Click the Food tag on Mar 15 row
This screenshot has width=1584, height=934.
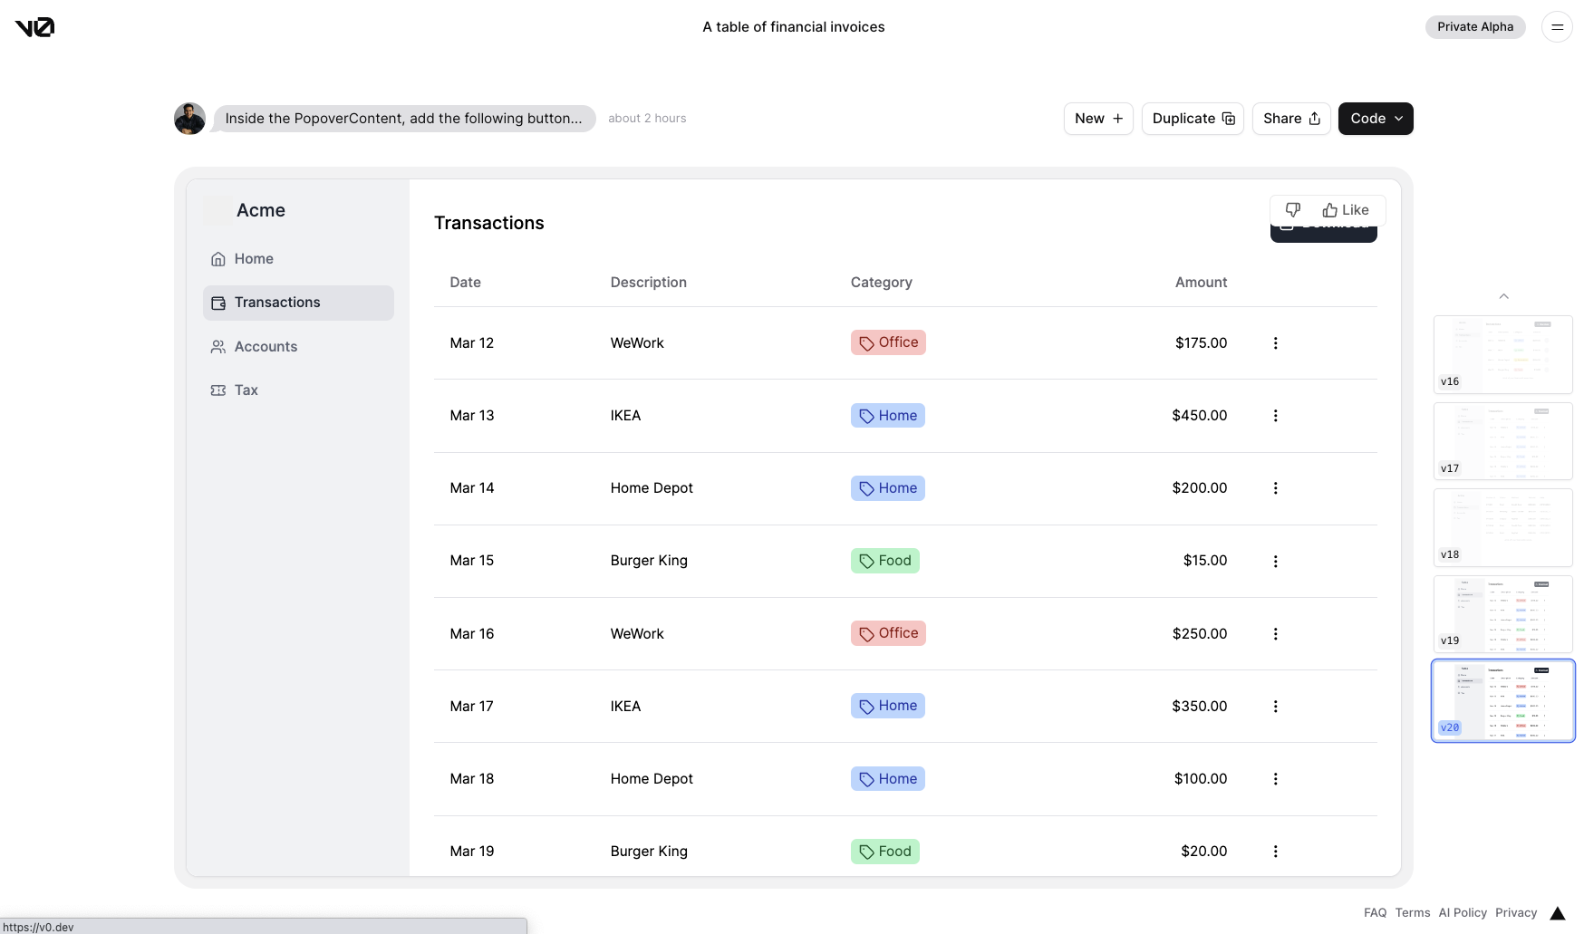(x=885, y=561)
